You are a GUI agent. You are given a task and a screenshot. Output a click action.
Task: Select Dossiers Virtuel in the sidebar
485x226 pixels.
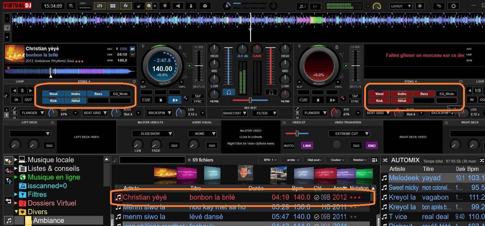52,203
